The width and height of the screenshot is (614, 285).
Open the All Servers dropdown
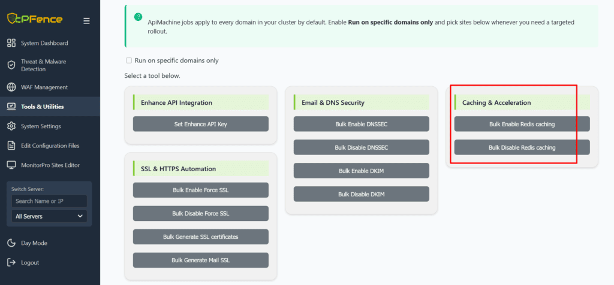click(x=49, y=216)
